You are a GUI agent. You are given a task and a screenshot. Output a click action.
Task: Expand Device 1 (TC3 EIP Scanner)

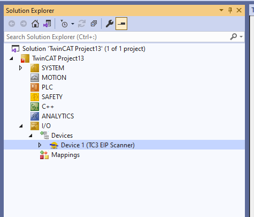[40, 145]
